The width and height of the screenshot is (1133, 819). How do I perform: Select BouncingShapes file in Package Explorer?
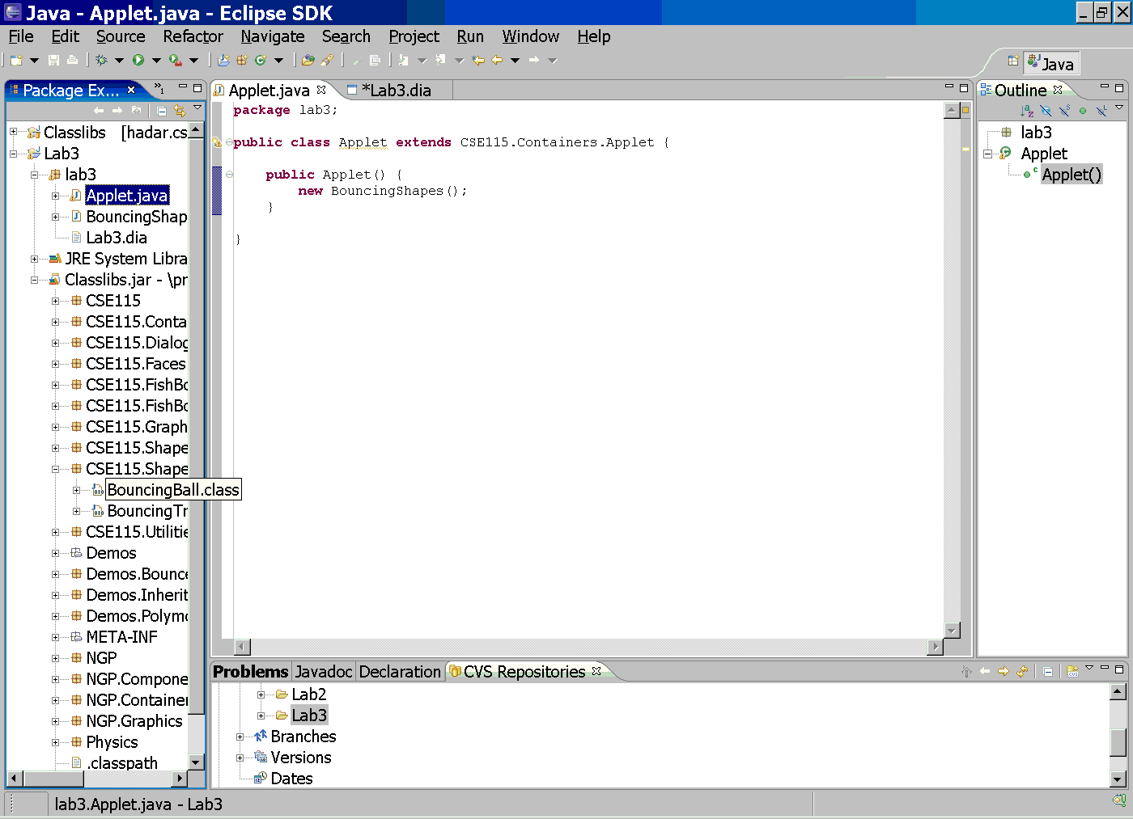coord(136,217)
